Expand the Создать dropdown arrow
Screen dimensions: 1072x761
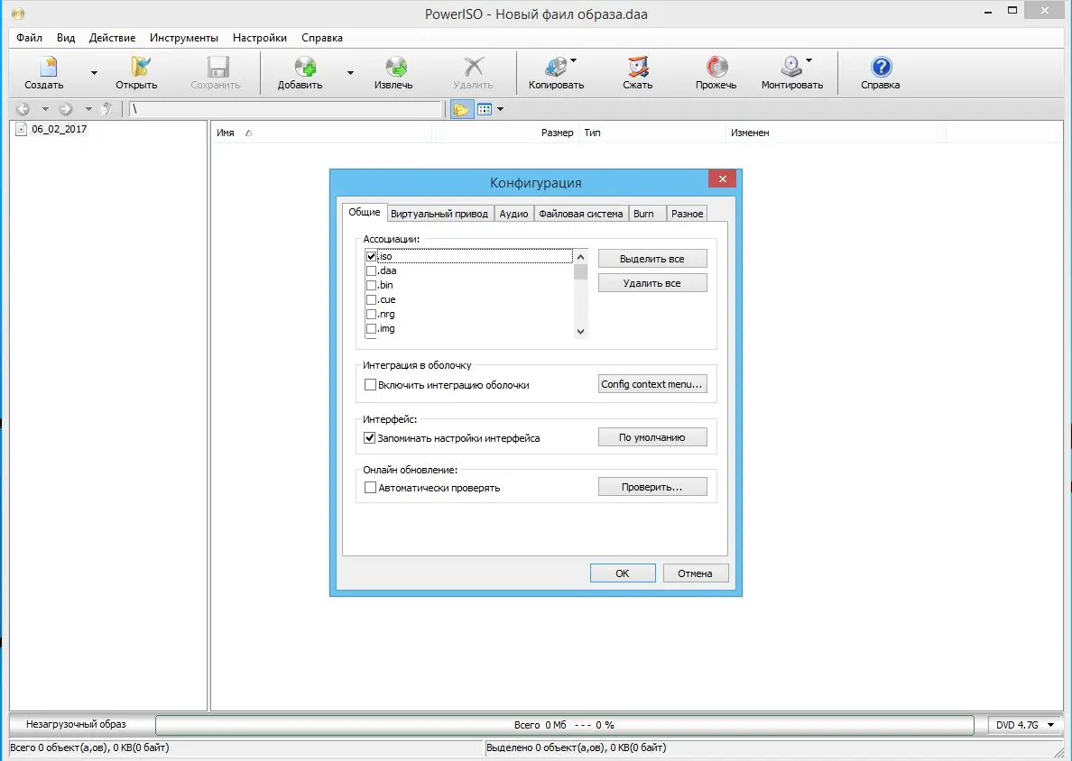tap(94, 73)
